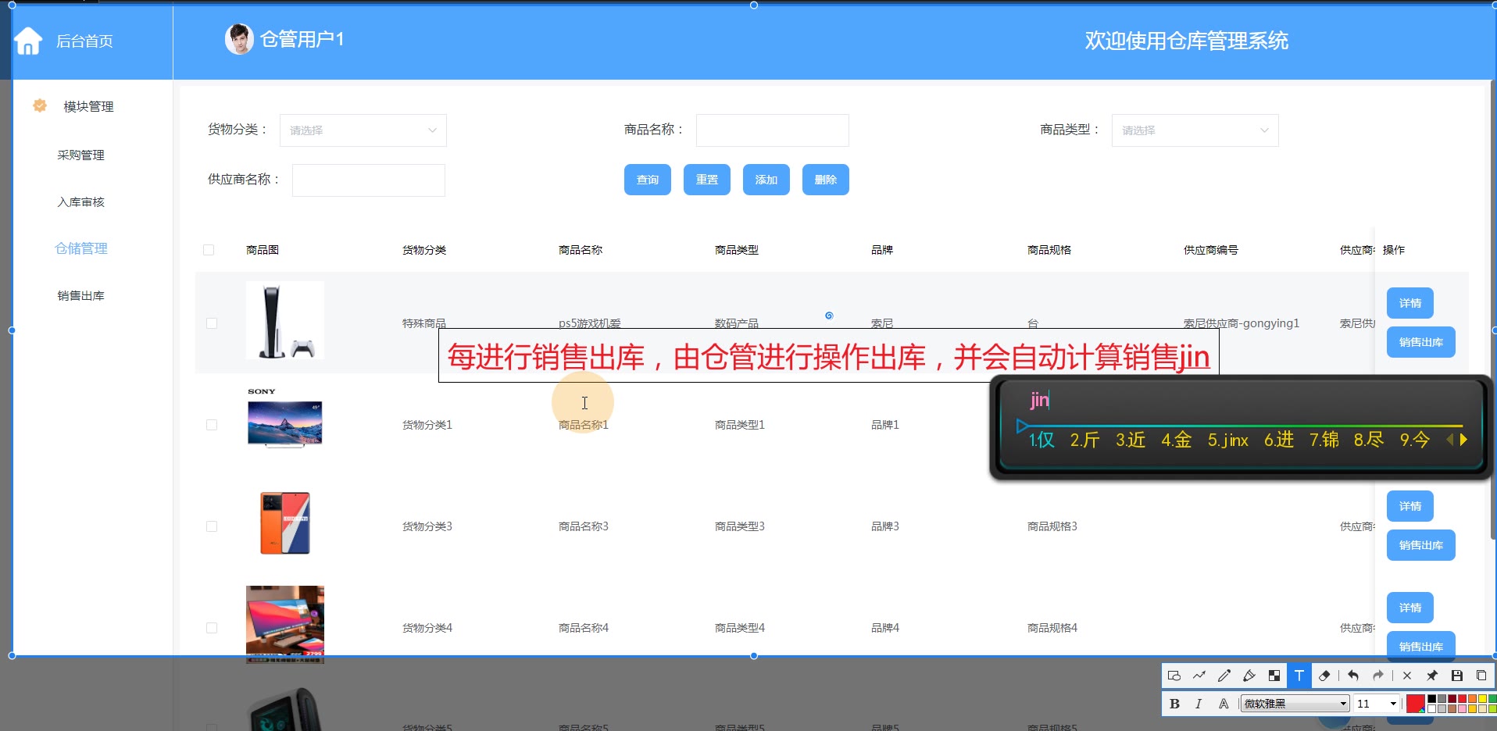Click the home icon beside 后台首页
Image resolution: width=1497 pixels, height=731 pixels.
coord(28,41)
